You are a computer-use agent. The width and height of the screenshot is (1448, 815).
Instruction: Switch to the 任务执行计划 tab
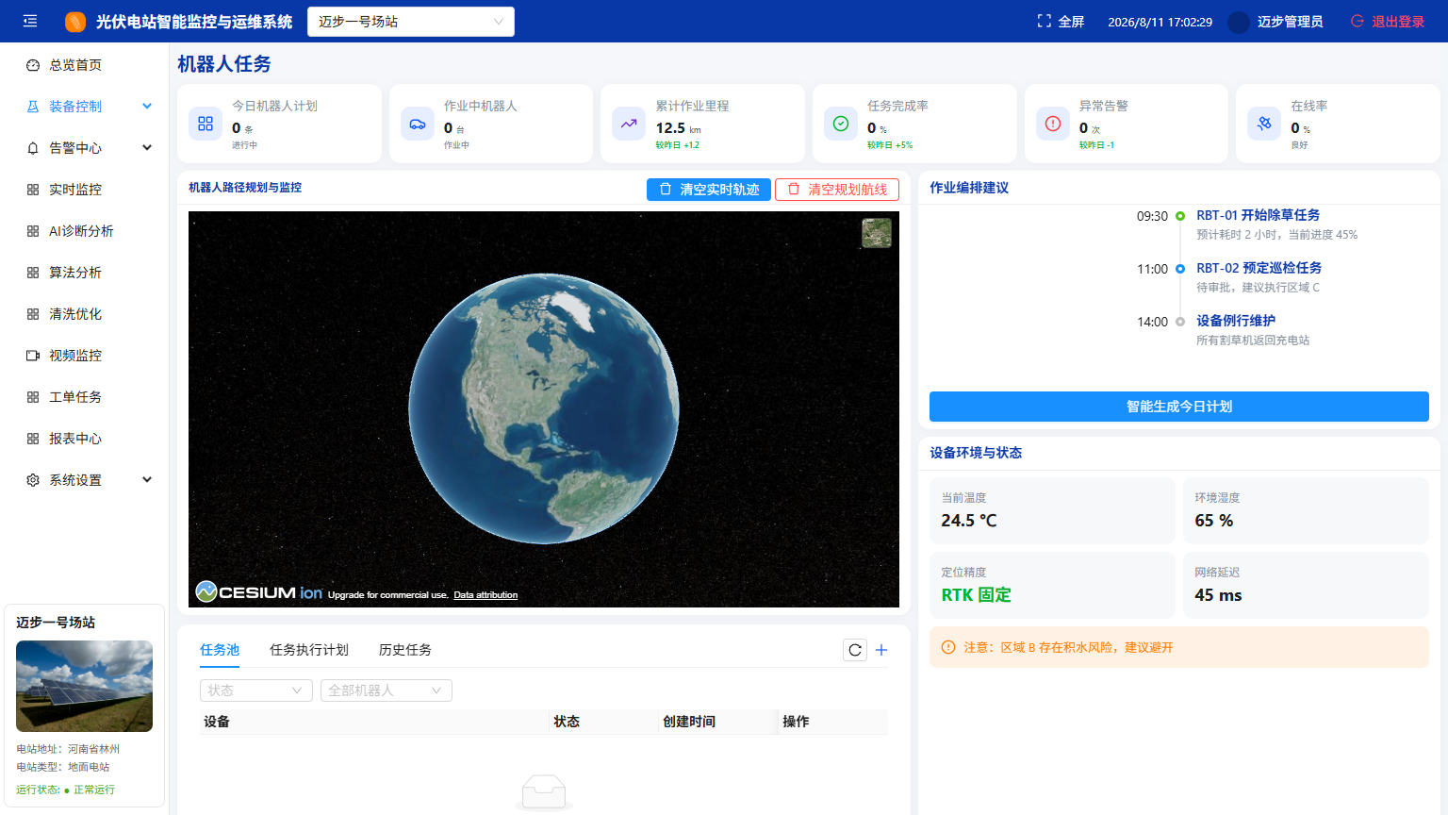(x=309, y=650)
